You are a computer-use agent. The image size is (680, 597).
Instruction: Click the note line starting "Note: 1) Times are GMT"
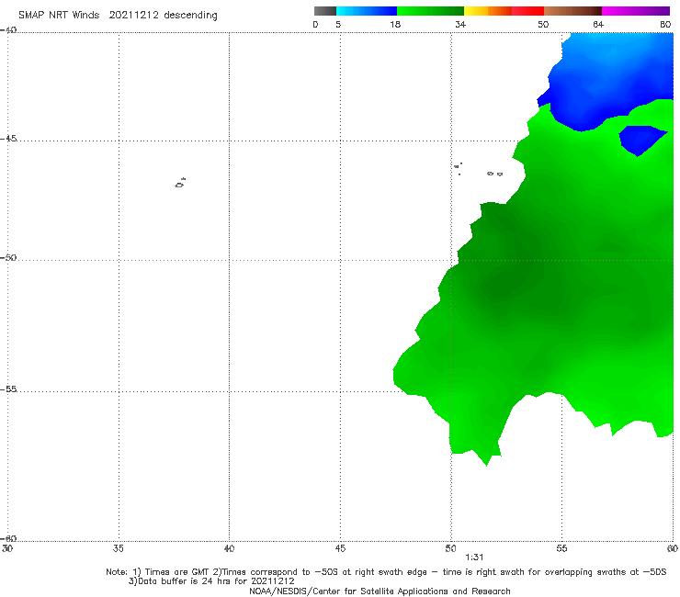[386, 572]
